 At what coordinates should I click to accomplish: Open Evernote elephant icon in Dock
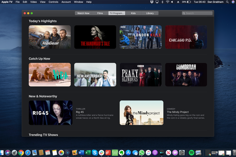[x=121, y=153]
